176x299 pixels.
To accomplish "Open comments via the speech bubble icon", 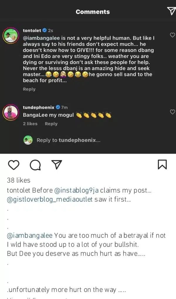I will pos(35,165).
